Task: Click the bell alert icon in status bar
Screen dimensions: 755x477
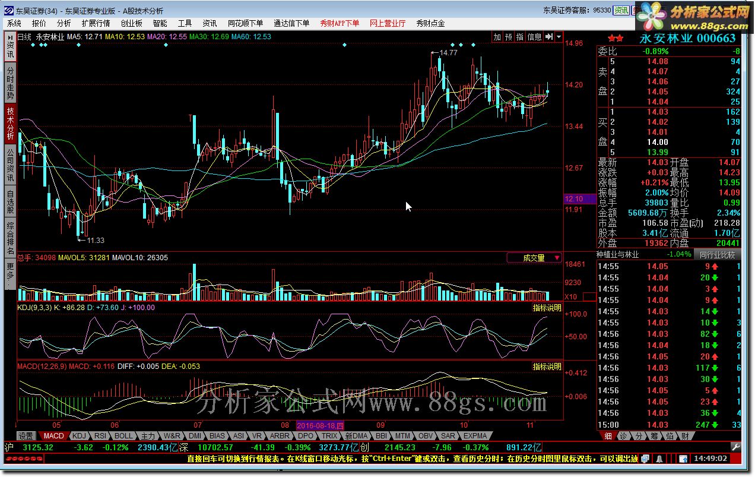Action: coord(658,459)
